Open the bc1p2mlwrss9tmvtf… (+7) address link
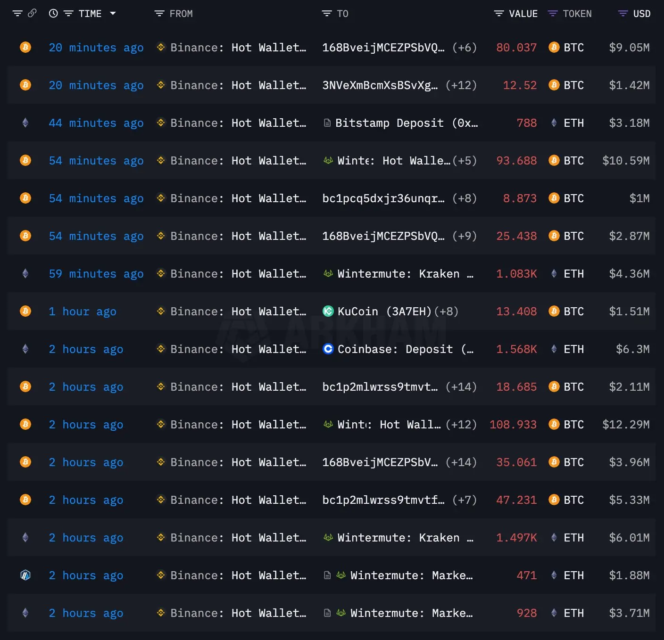The height and width of the screenshot is (640, 664). pos(383,500)
